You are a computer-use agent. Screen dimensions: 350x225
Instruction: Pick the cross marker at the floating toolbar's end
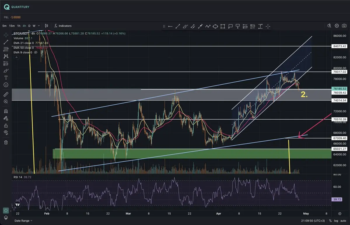click(x=268, y=26)
